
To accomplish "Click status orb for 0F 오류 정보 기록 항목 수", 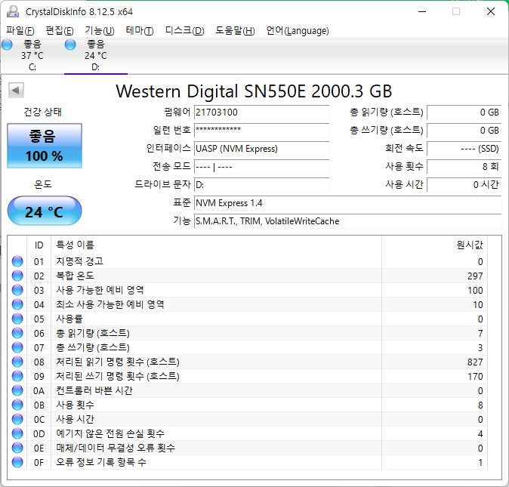I will 17,462.
